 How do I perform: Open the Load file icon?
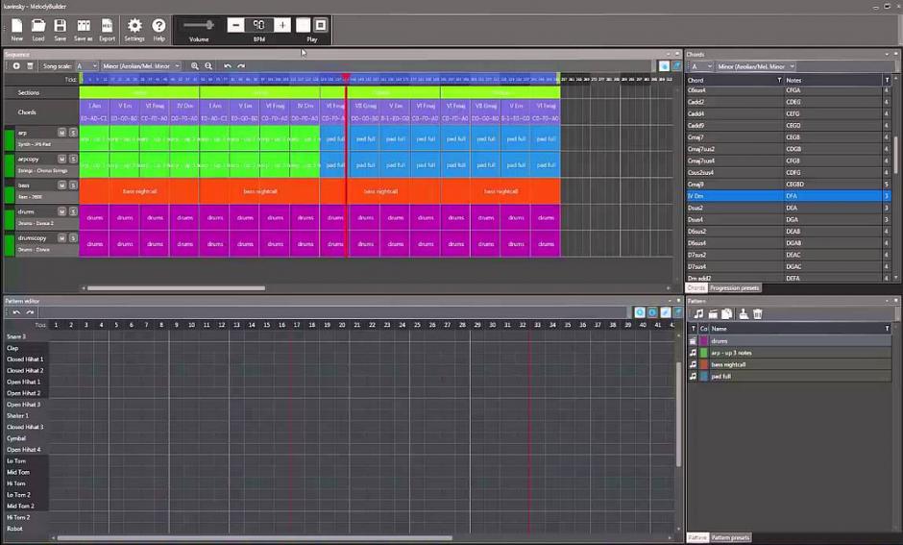point(38,30)
